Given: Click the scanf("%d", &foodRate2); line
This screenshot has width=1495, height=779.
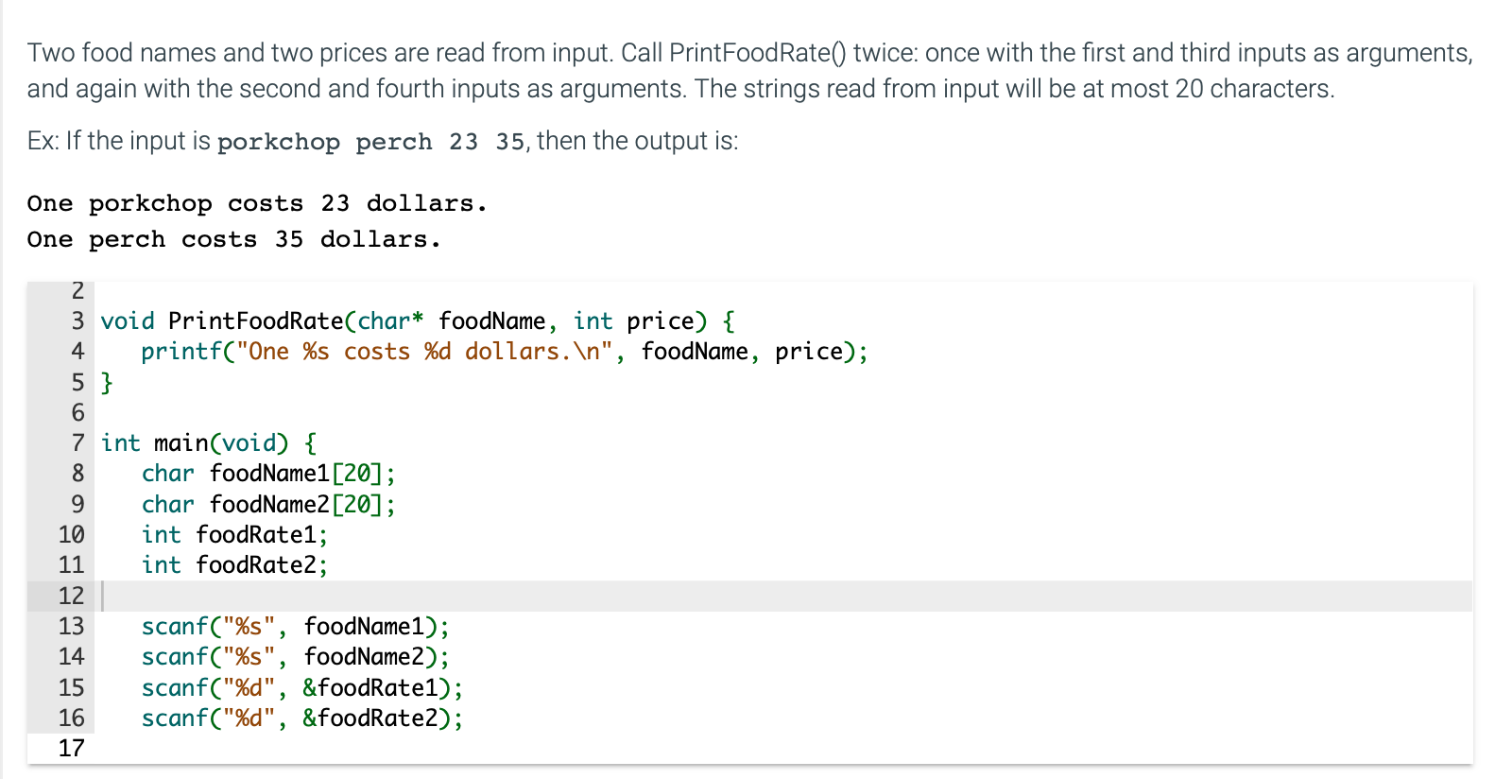Looking at the screenshot, I should tap(302, 718).
